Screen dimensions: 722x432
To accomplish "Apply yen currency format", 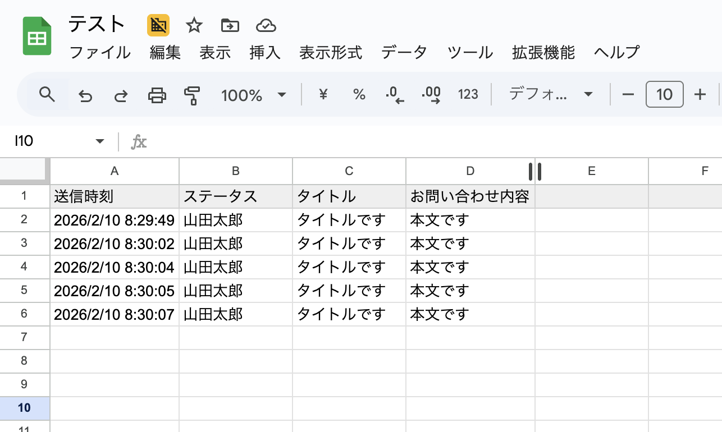I will (x=323, y=95).
